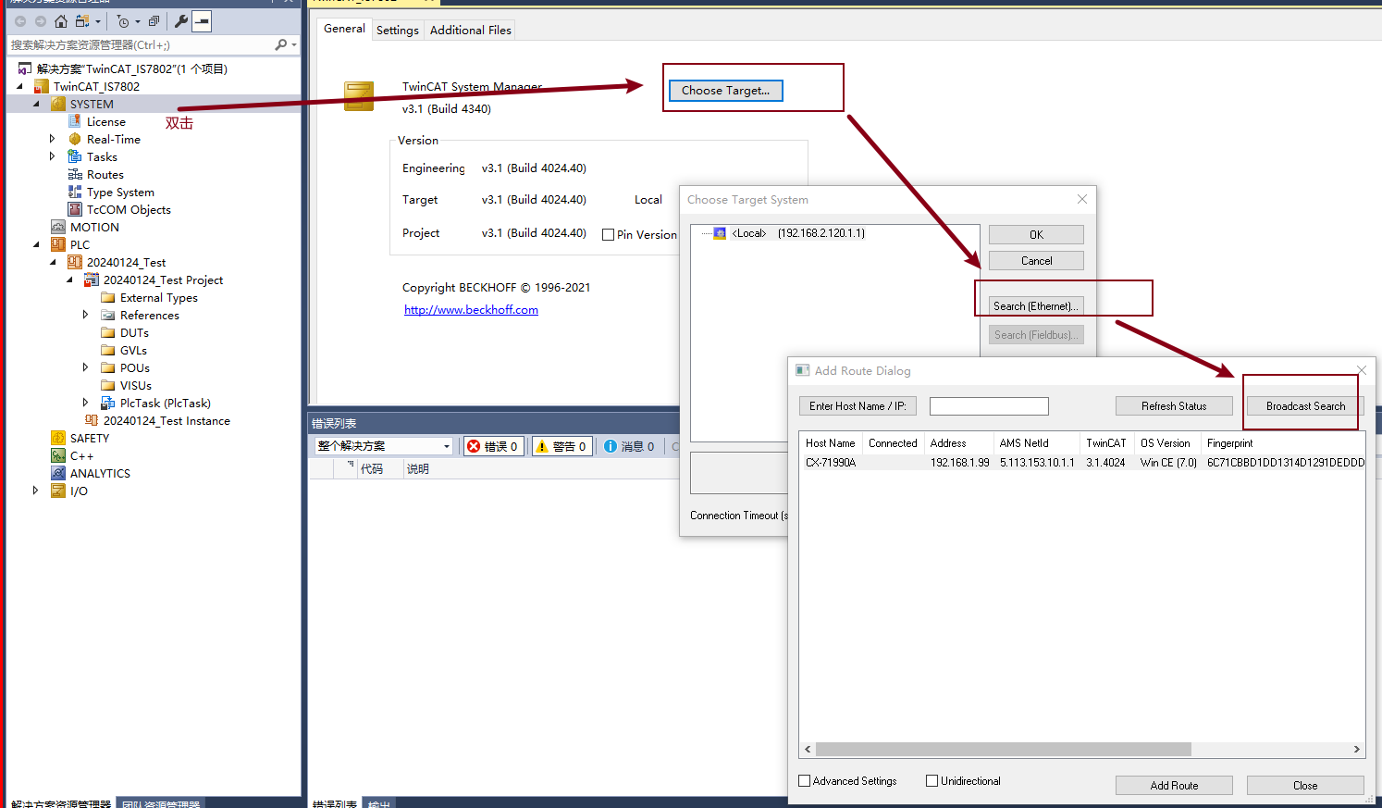The width and height of the screenshot is (1382, 808).
Task: Toggle the messages filter (消息 0)
Action: (x=629, y=446)
